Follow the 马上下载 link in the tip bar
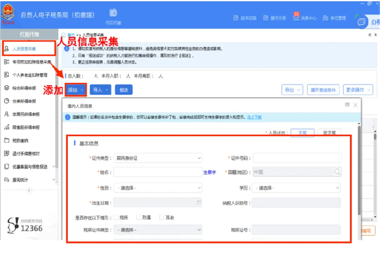Screen dimensions: 380x262 (254, 117)
